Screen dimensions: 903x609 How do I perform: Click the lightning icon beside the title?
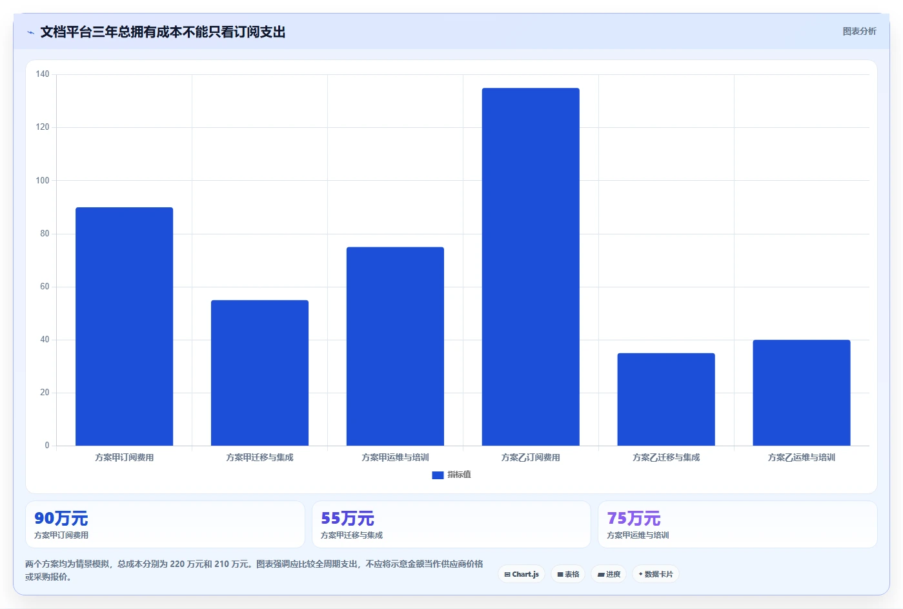30,32
